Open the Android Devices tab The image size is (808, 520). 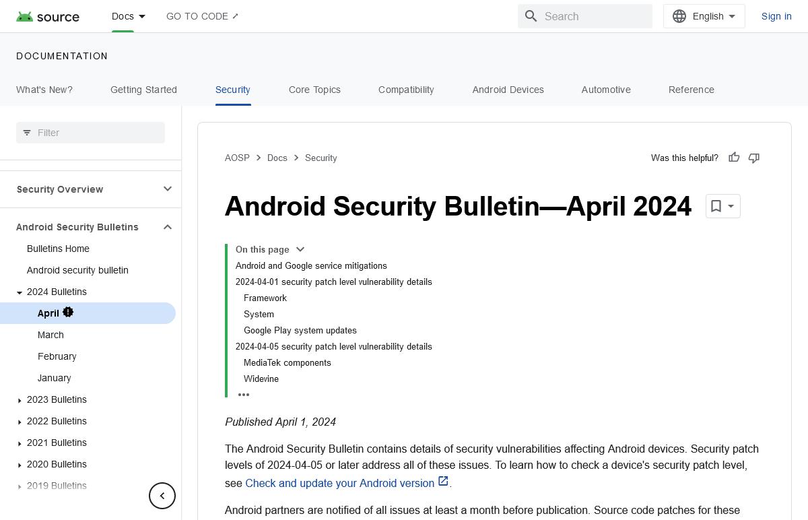pos(508,90)
